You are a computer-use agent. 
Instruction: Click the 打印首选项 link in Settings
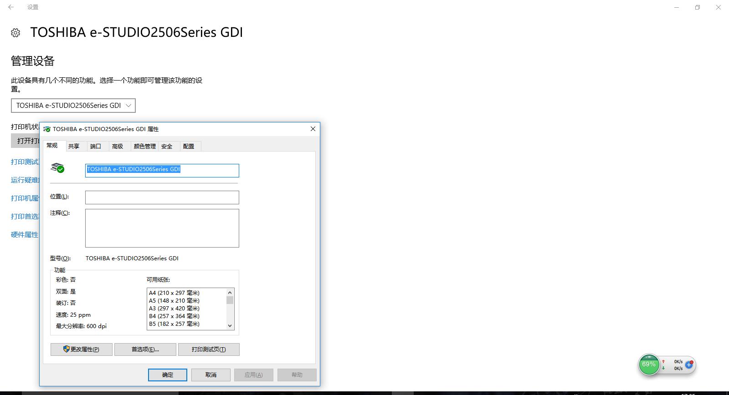[25, 217]
